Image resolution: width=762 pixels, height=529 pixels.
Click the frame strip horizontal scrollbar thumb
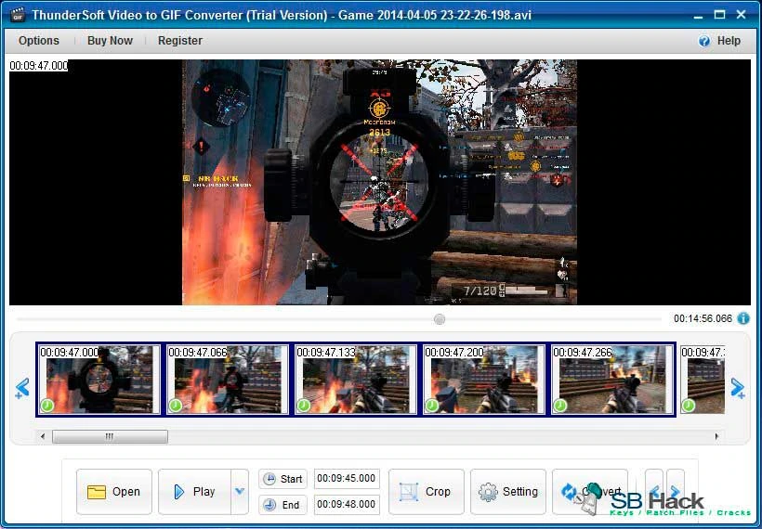pos(110,436)
